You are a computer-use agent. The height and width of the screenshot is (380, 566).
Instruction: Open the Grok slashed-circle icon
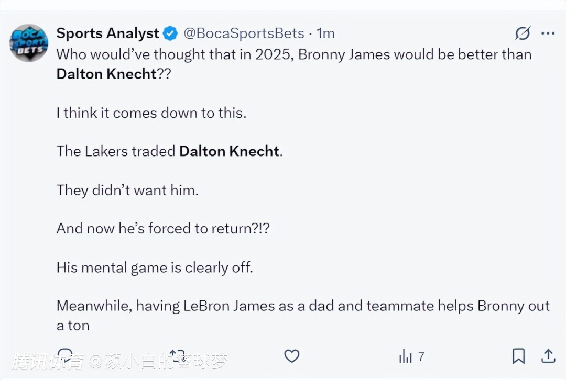click(523, 34)
